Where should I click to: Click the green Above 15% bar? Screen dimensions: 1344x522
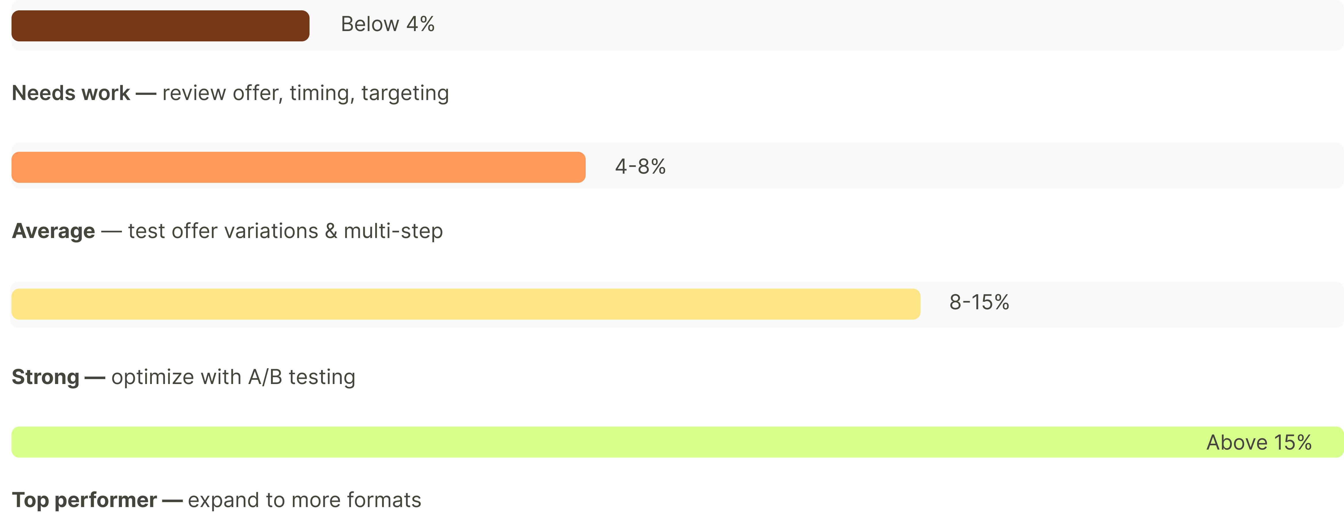pos(600,442)
